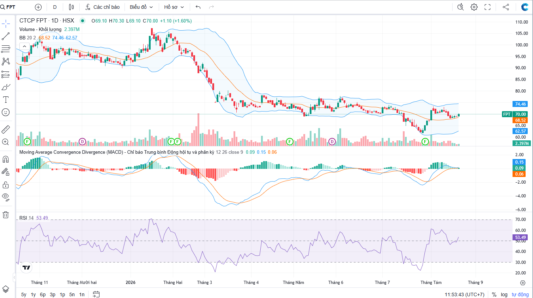Select the trend line drawing tool

click(x=6, y=37)
